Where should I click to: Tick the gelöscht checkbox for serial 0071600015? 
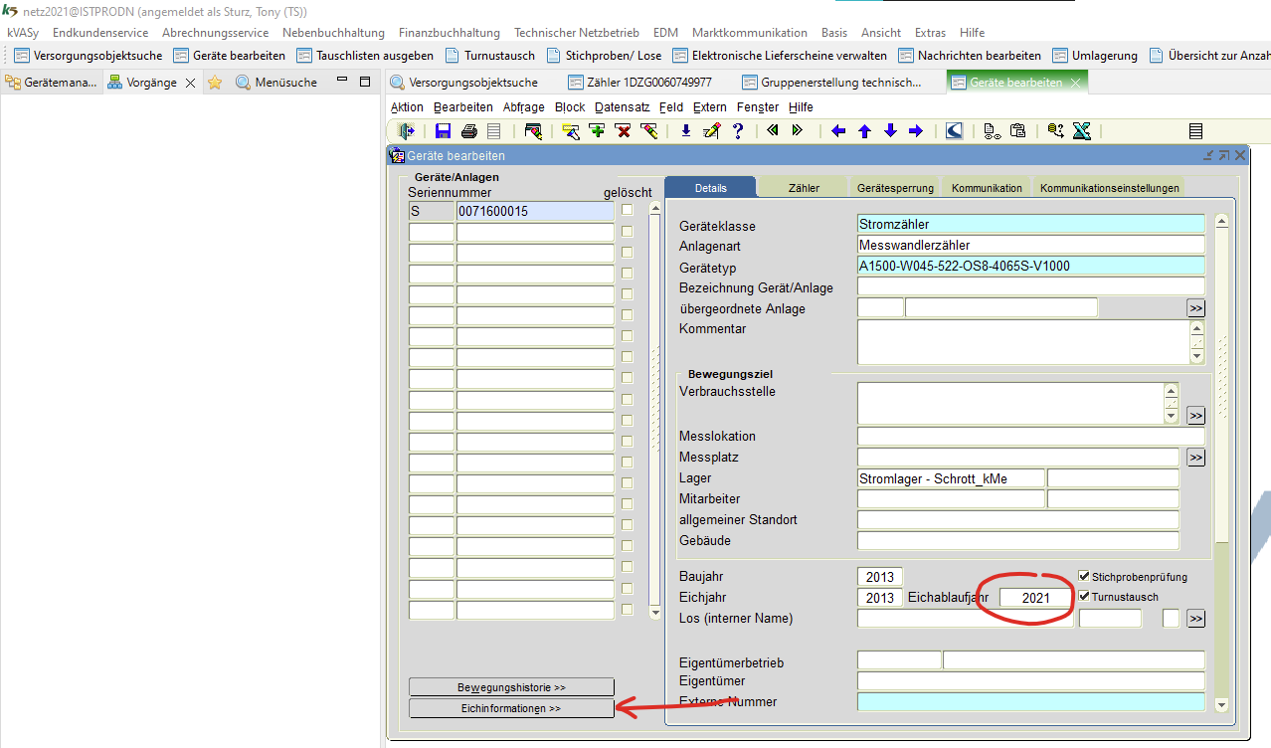tap(627, 211)
